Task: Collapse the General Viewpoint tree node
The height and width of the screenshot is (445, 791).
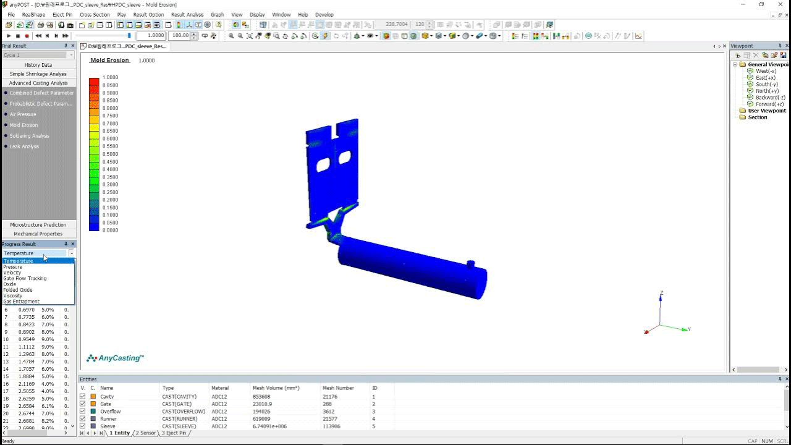Action: [x=735, y=64]
